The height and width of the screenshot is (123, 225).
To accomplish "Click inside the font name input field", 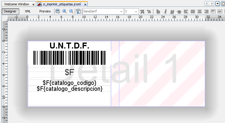I will click(x=101, y=11).
